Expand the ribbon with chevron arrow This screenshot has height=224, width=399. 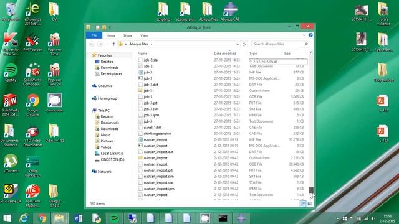(304, 35)
